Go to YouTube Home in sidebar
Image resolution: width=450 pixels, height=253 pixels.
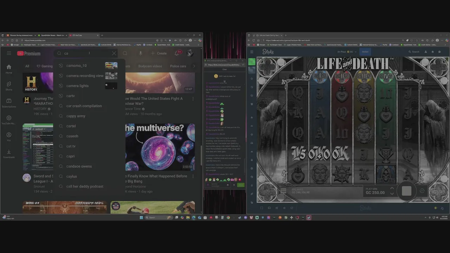tap(9, 69)
